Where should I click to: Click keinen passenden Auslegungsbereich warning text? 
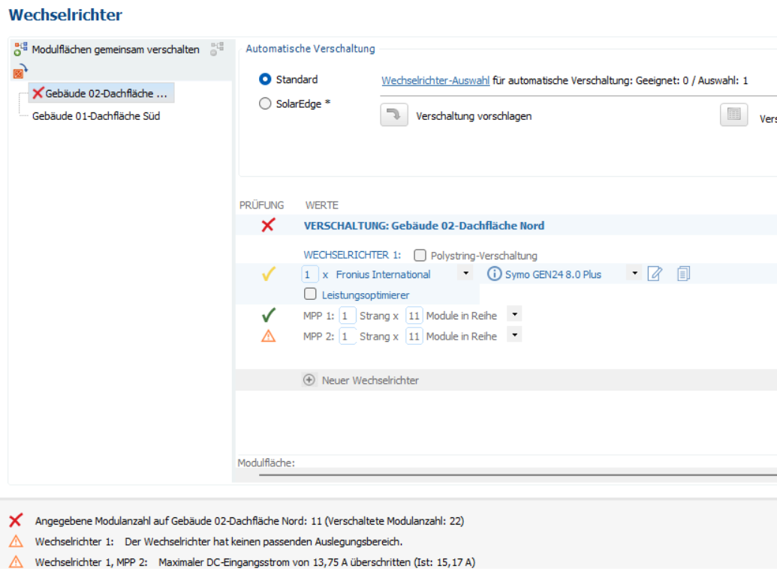point(264,542)
